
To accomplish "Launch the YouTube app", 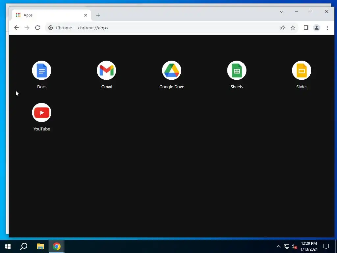I will [41, 113].
